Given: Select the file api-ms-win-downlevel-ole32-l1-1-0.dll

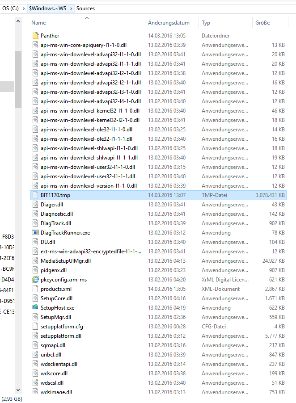Looking at the screenshot, I should click(x=86, y=130).
